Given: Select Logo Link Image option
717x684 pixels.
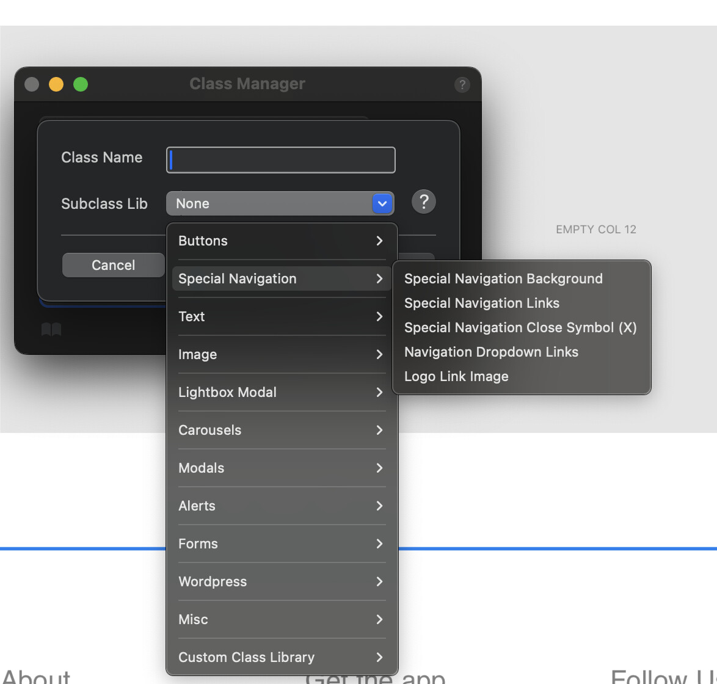Looking at the screenshot, I should pyautogui.click(x=456, y=376).
